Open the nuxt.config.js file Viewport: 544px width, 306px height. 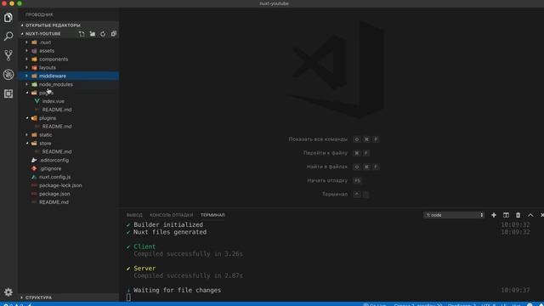pos(69,177)
